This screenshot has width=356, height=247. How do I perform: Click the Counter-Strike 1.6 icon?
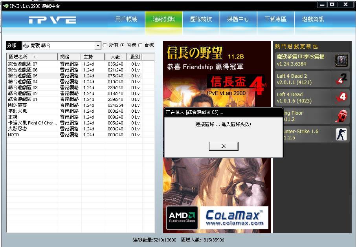(341, 134)
